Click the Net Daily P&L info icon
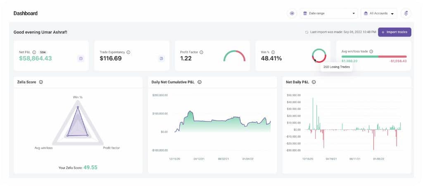Image resolution: width=423 pixels, height=186 pixels. click(x=314, y=82)
